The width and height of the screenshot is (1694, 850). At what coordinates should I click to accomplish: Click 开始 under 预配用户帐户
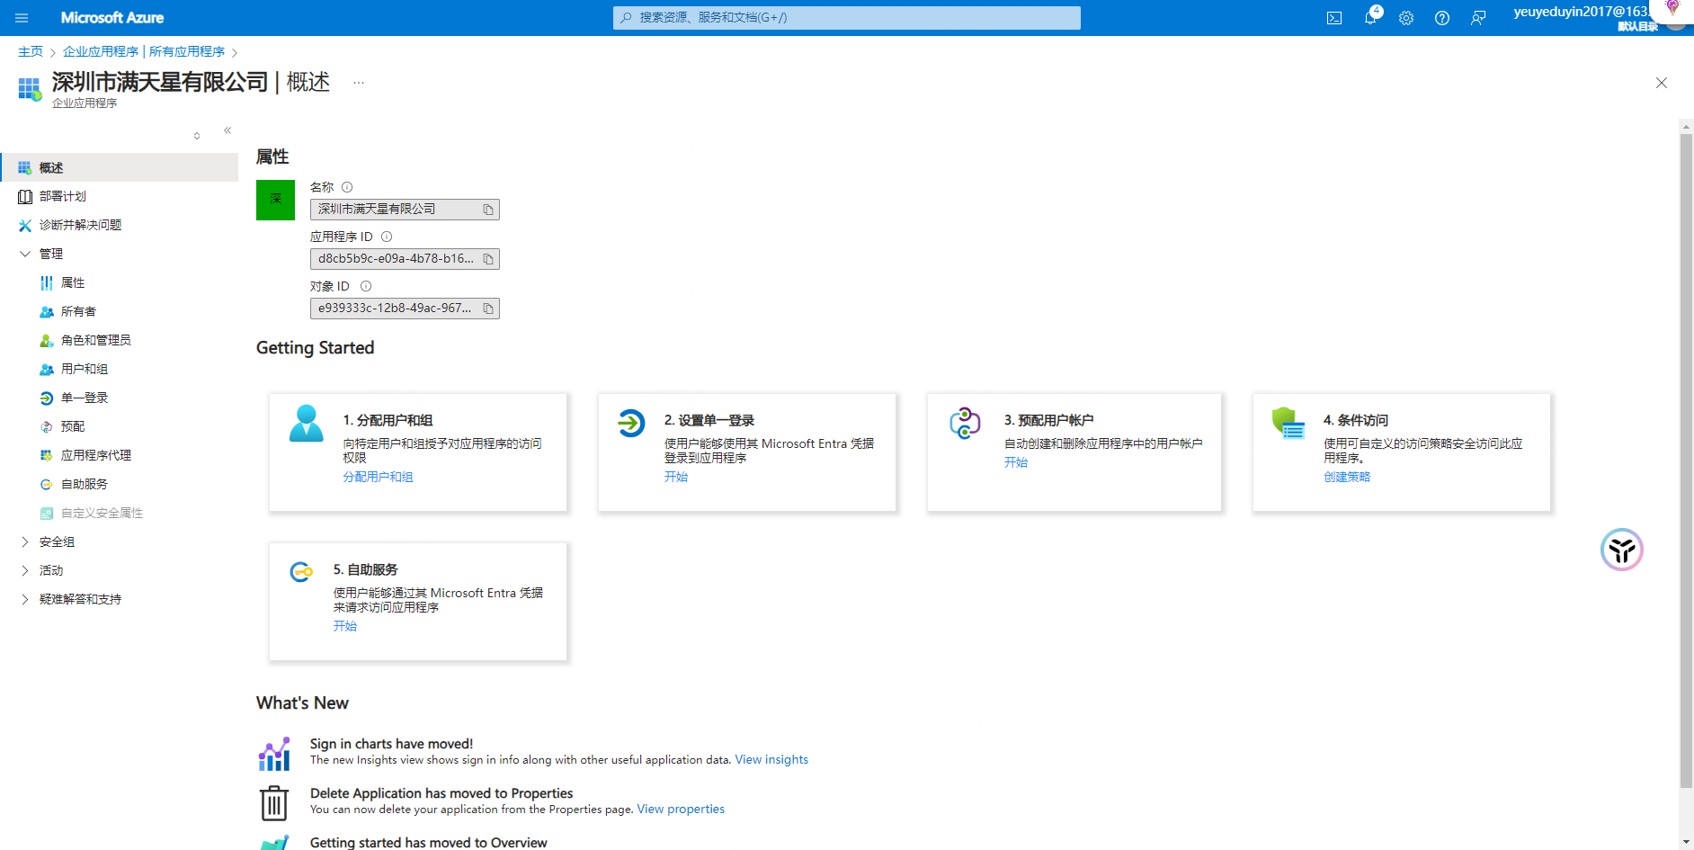[x=1016, y=462]
